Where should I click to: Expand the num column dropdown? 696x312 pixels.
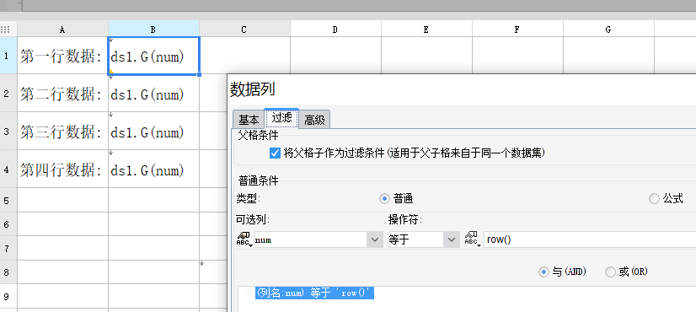pos(374,240)
